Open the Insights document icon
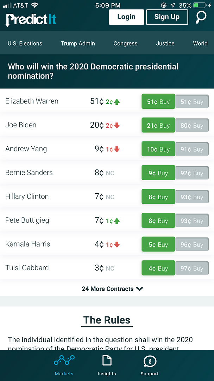The image size is (214, 381). point(107,361)
